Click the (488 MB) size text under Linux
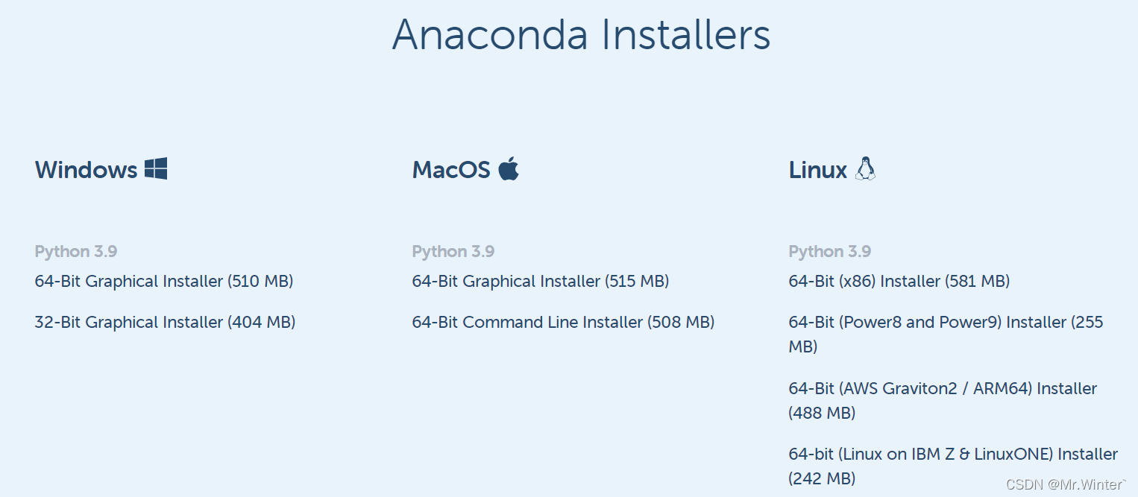Viewport: 1138px width, 497px height. tap(822, 413)
